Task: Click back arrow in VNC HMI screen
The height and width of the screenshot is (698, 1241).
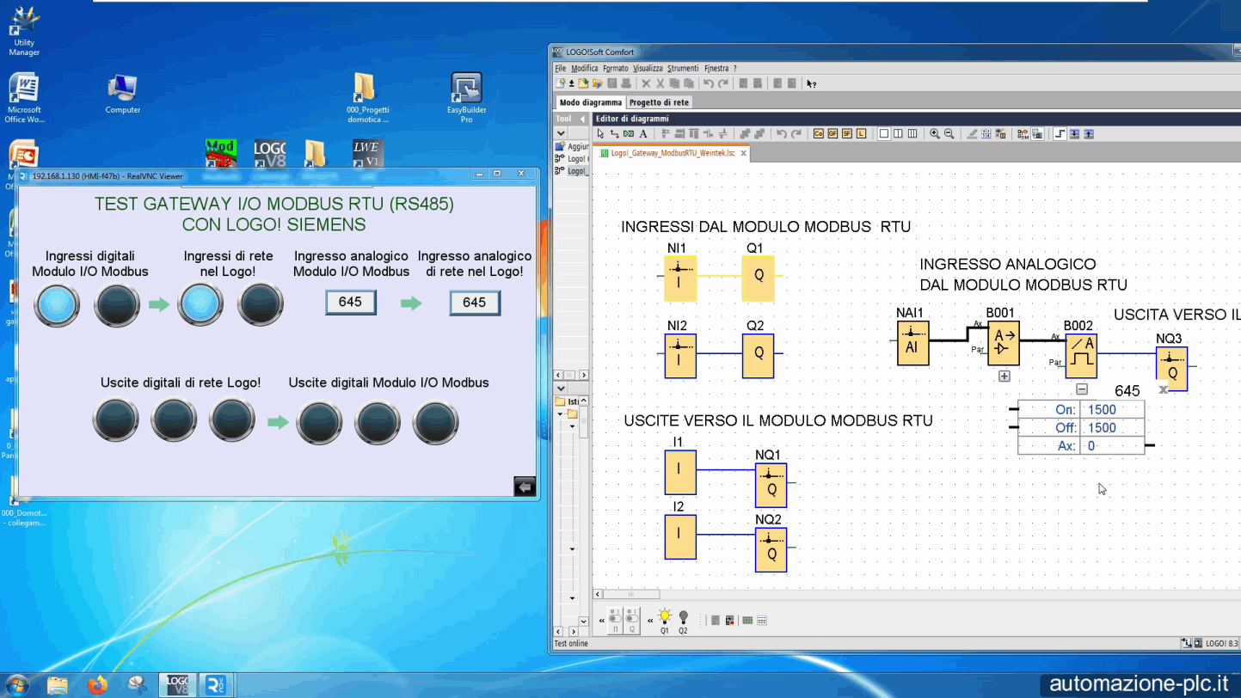Action: [x=525, y=486]
